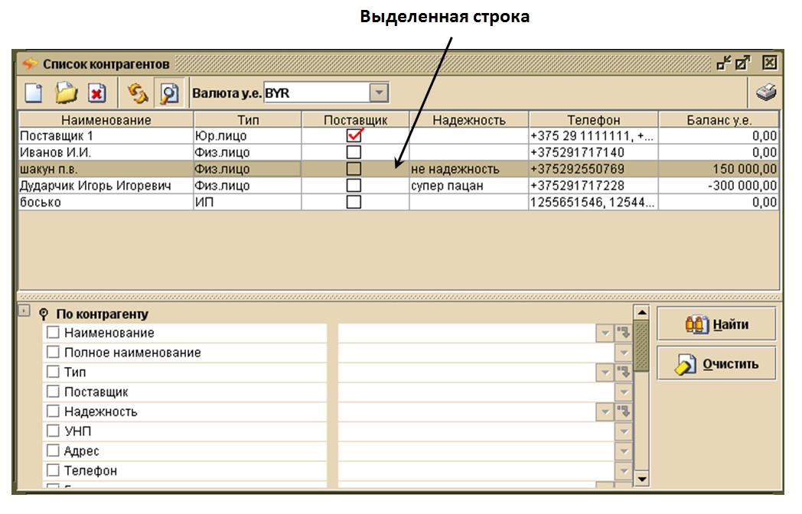Click the pick-list icon in Наименование filter row

(624, 333)
